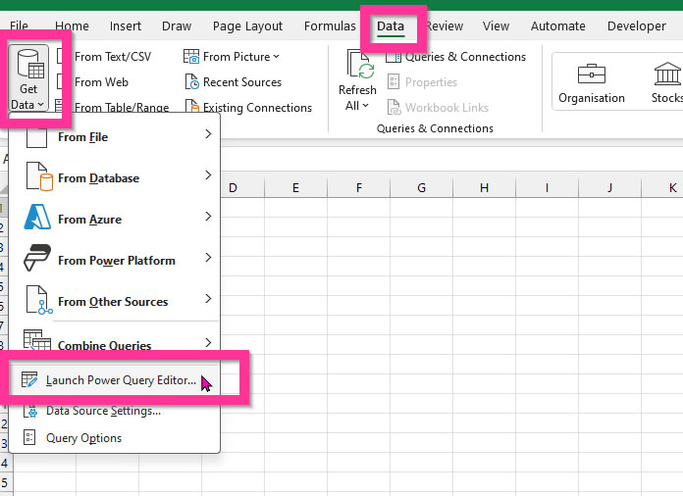Switch to the Data ribbon tab

point(391,26)
